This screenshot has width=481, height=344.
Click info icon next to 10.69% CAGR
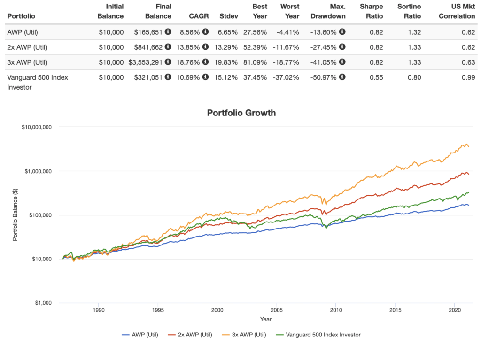(x=206, y=77)
